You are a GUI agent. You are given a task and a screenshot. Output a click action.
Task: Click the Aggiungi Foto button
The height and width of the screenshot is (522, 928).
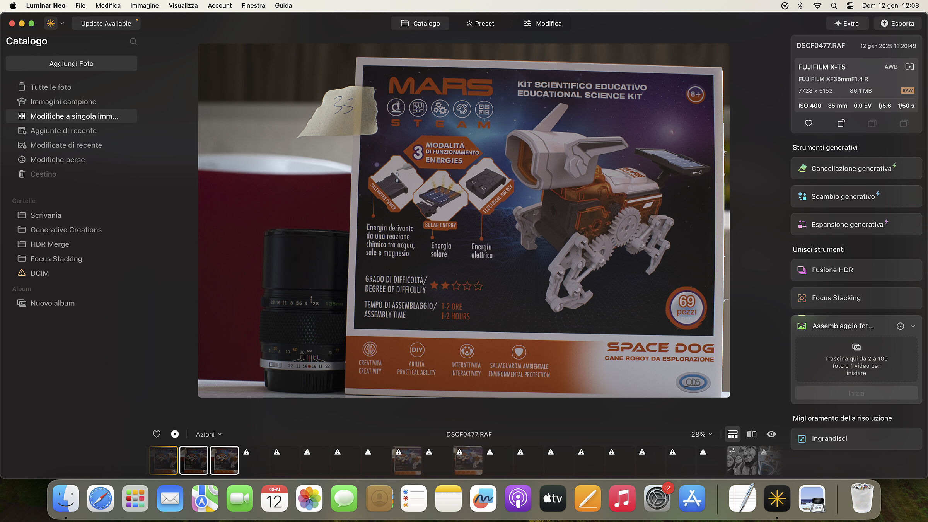click(x=72, y=63)
